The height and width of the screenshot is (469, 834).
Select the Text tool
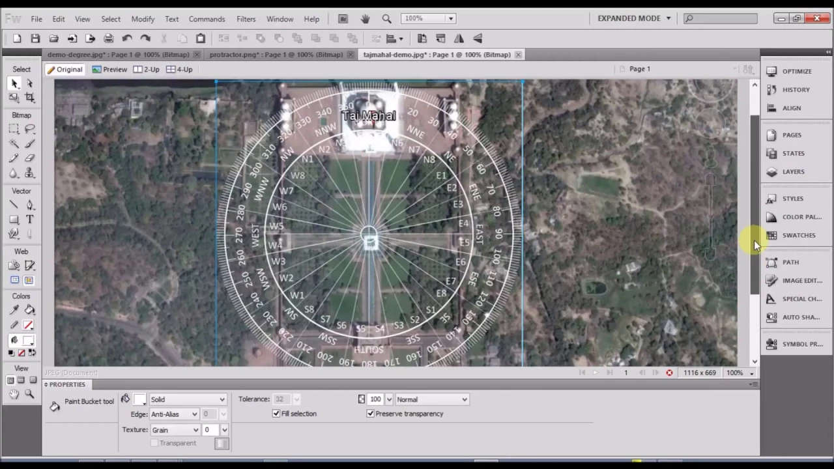pos(29,220)
